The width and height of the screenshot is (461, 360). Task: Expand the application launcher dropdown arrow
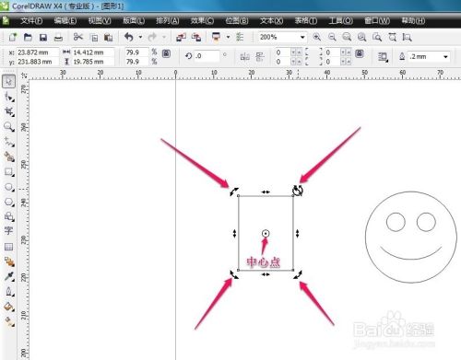pyautogui.click(x=228, y=37)
